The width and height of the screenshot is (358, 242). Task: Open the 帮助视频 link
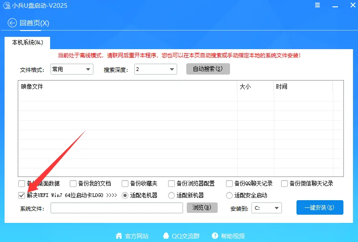pyautogui.click(x=233, y=236)
